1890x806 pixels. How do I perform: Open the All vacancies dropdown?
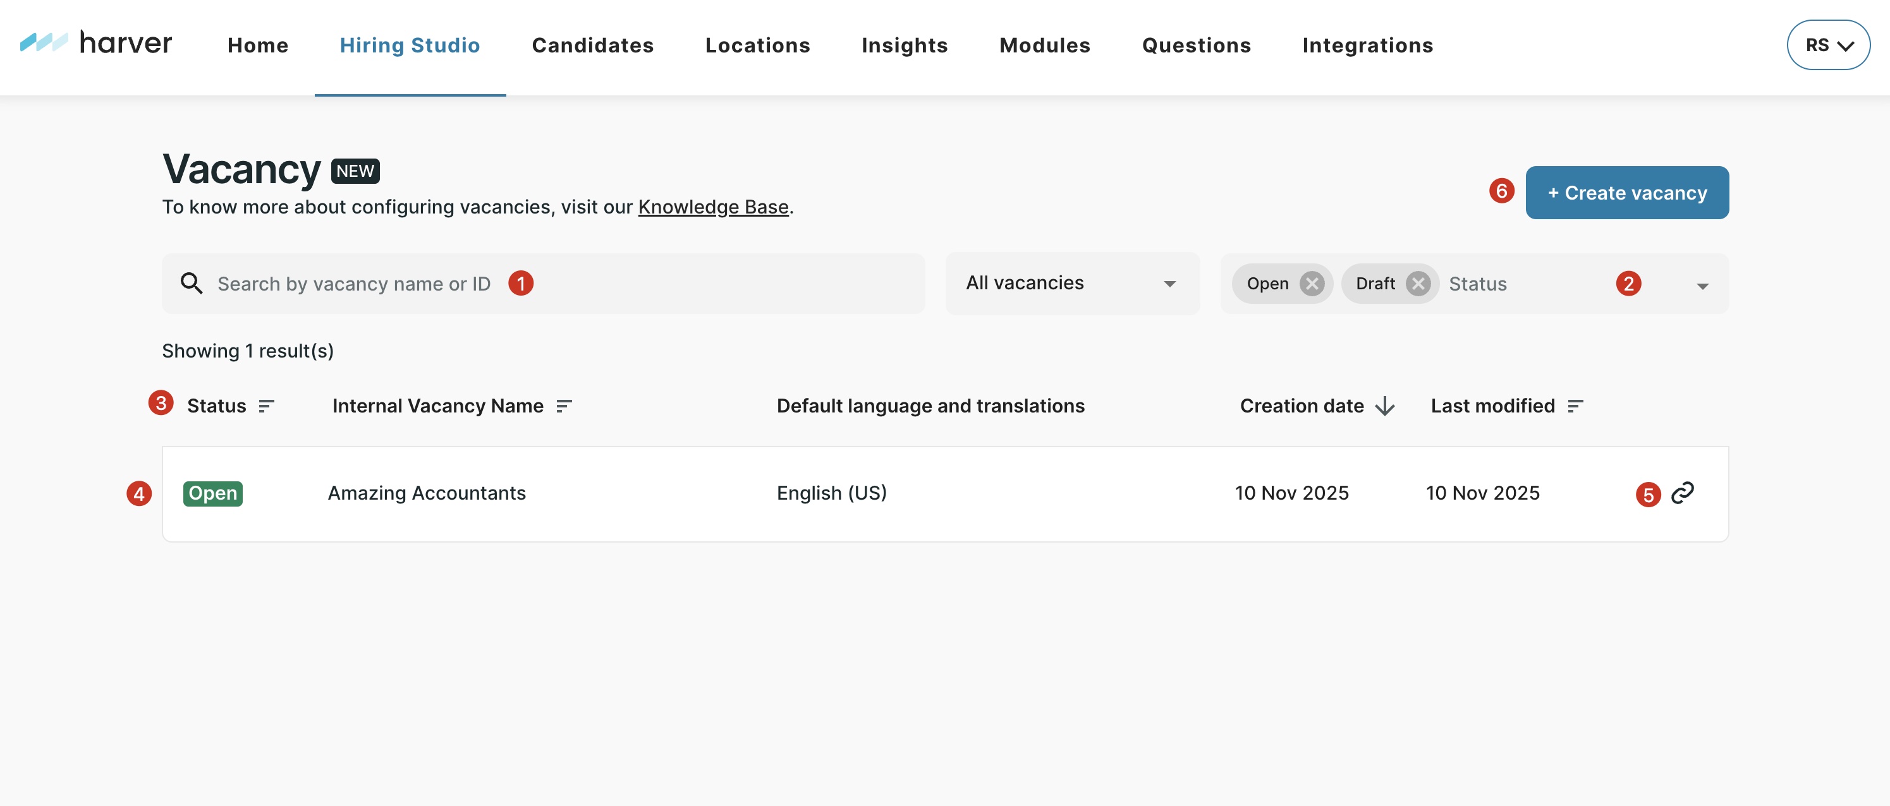click(1072, 284)
